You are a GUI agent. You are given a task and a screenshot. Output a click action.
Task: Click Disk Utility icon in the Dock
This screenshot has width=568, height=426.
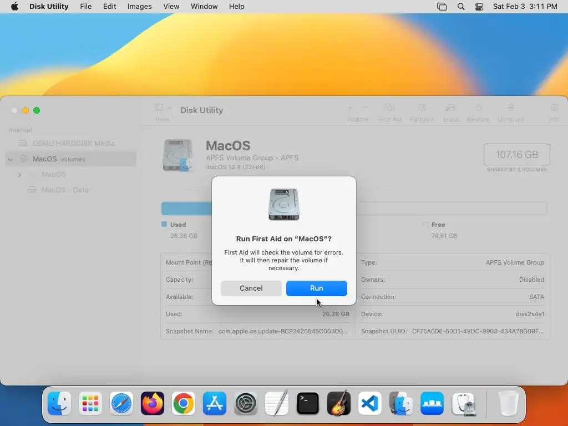(x=464, y=403)
